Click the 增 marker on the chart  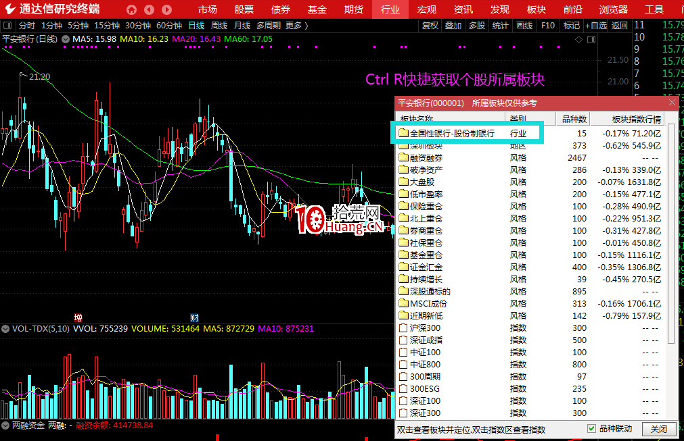[78, 318]
